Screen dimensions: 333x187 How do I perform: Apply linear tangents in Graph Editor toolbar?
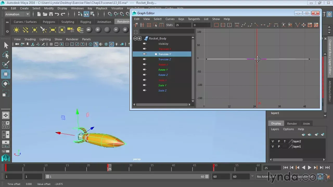tap(257, 25)
